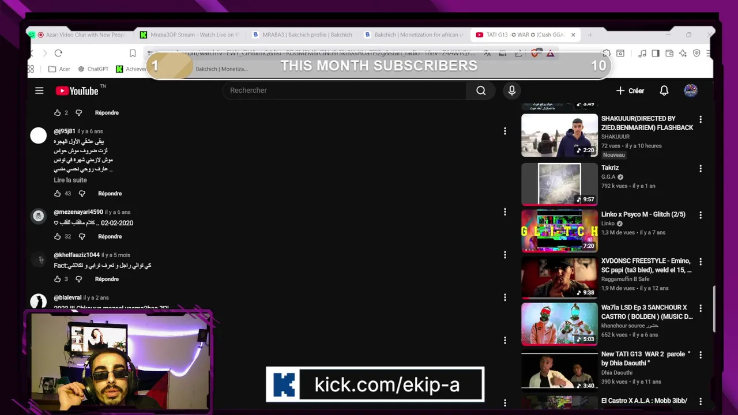Open the AI assistant sparkle icon
The height and width of the screenshot is (415, 738).
point(683,53)
